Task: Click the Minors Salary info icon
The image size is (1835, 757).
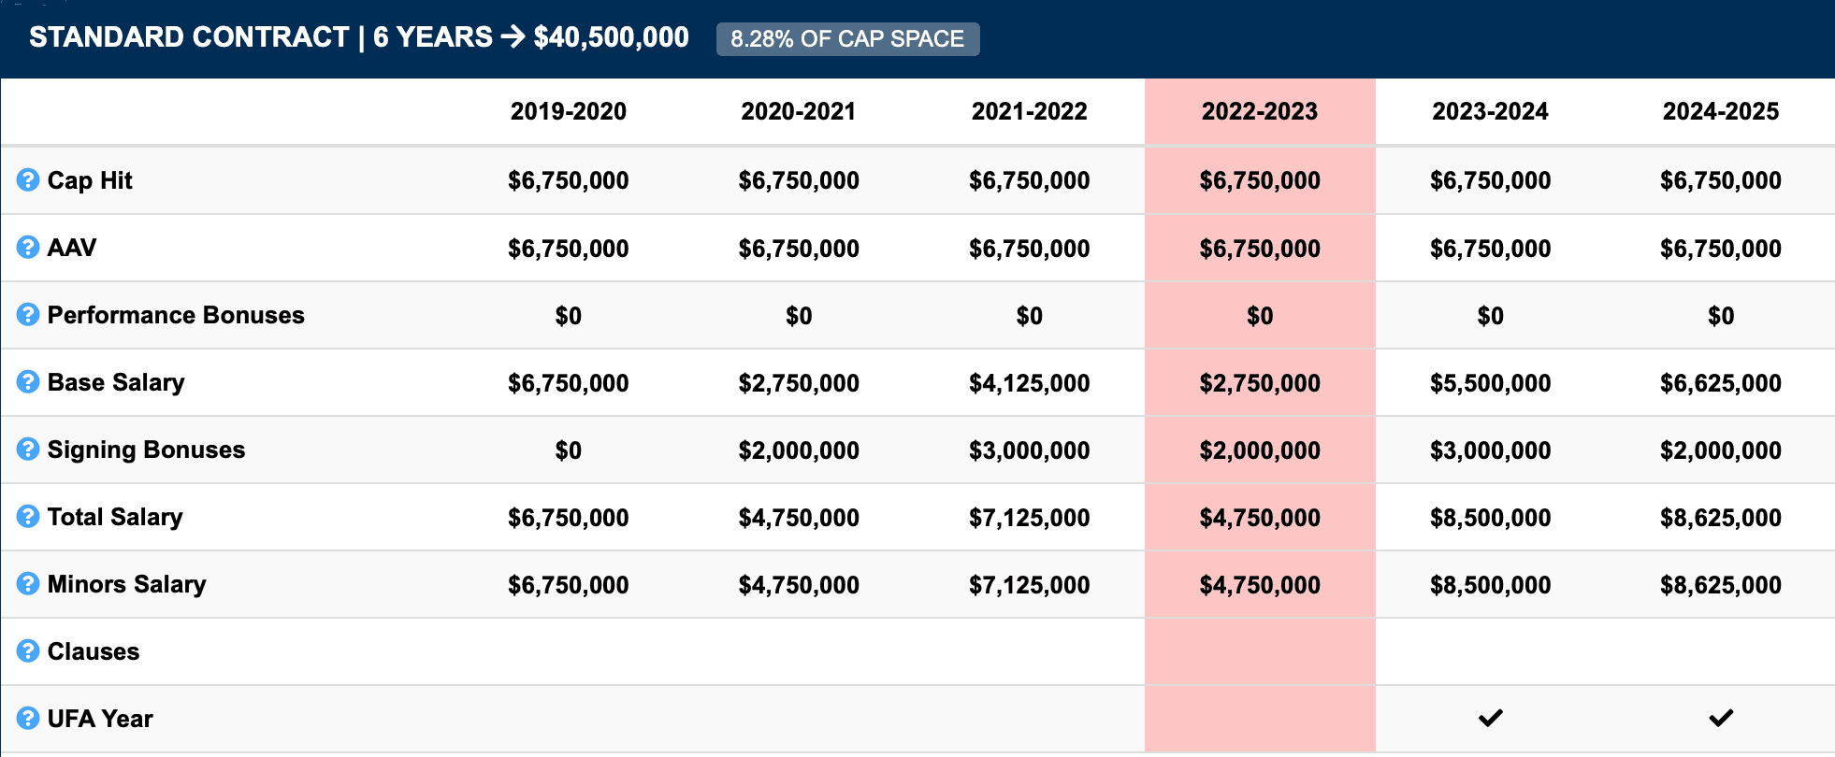Action: (28, 583)
